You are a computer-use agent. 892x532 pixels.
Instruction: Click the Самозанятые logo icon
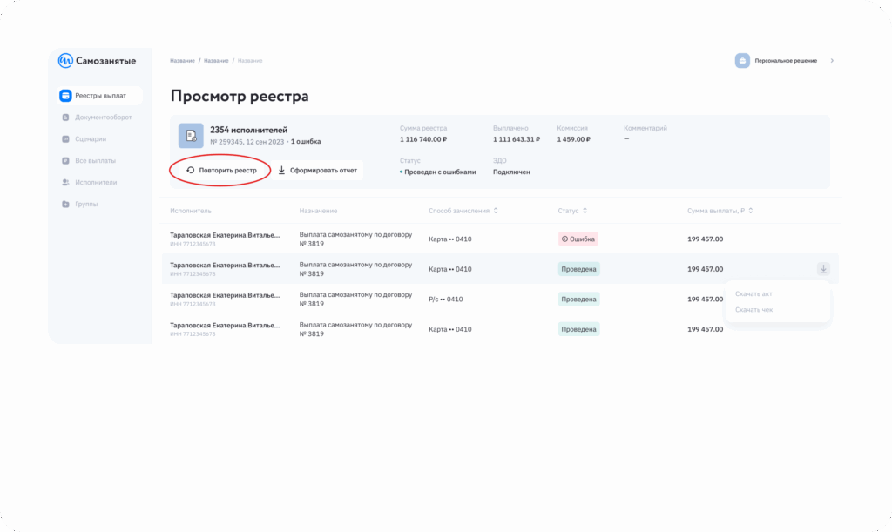click(x=65, y=61)
